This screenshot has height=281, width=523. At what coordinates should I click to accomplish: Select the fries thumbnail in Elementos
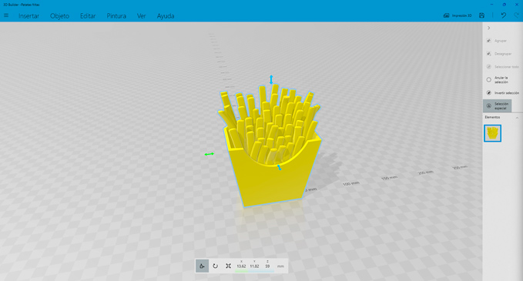point(492,133)
